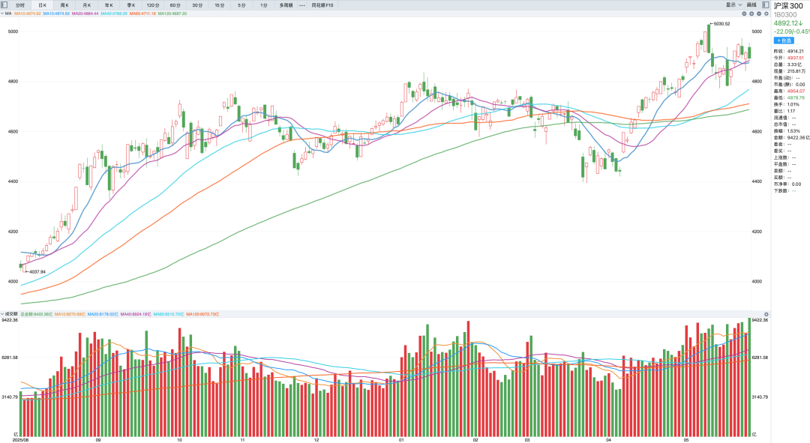
Task: Click the MA panel minus zoom-out icon
Action: (x=759, y=13)
